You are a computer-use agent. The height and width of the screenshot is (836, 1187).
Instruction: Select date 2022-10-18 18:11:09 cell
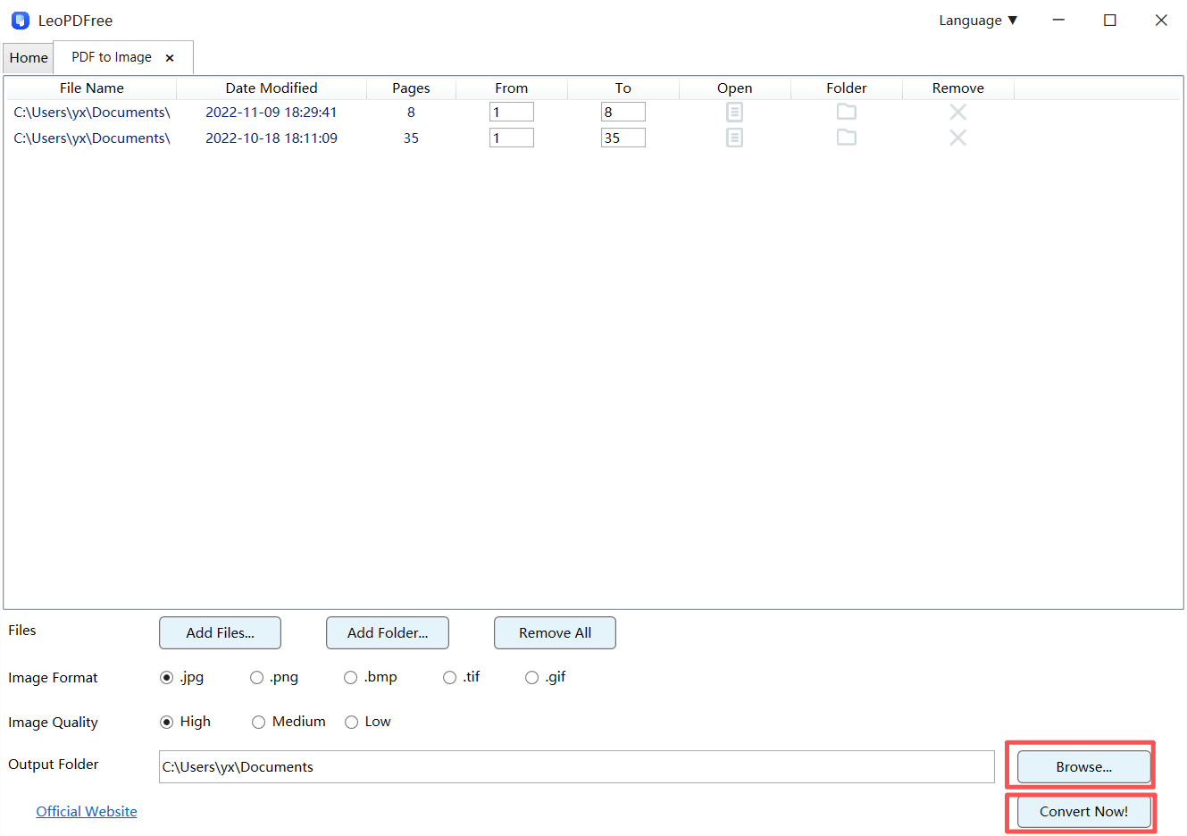(x=272, y=138)
